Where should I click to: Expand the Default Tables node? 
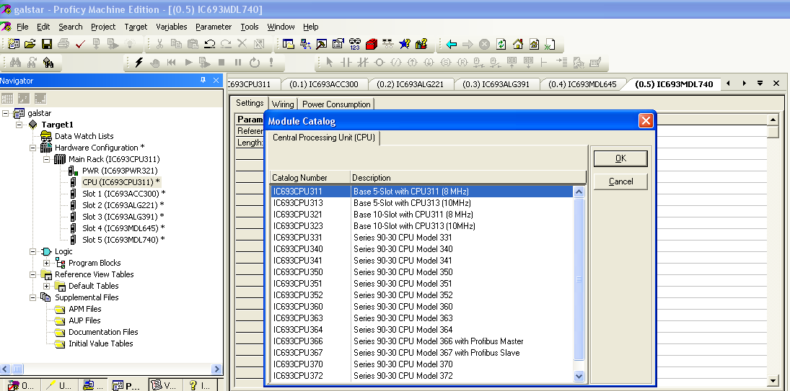tap(46, 286)
